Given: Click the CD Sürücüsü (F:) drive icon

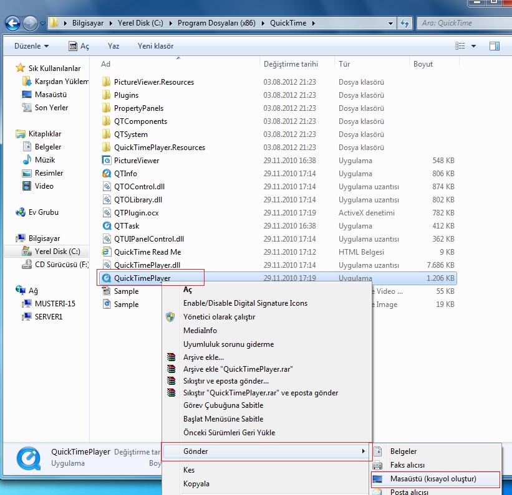Looking at the screenshot, I should point(26,265).
